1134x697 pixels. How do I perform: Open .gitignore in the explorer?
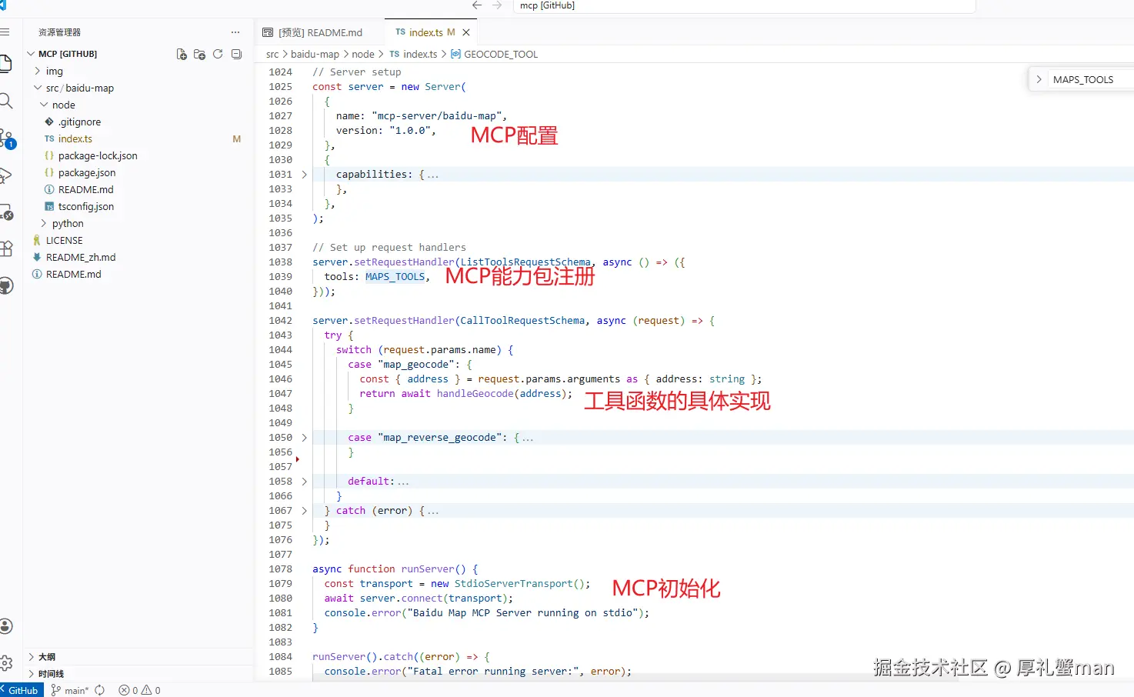click(x=79, y=122)
